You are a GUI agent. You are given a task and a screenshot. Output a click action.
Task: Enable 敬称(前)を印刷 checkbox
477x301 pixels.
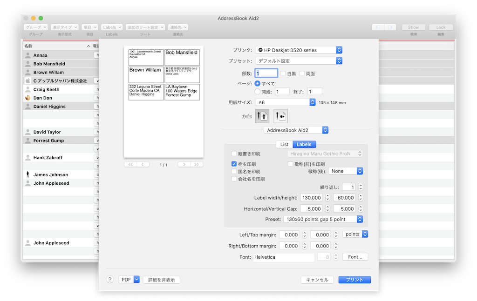click(290, 164)
